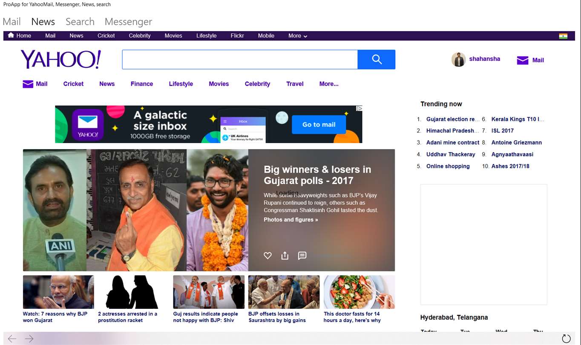This screenshot has width=581, height=345.
Task: Click the refresh icon in the bottom bar
Action: 566,339
